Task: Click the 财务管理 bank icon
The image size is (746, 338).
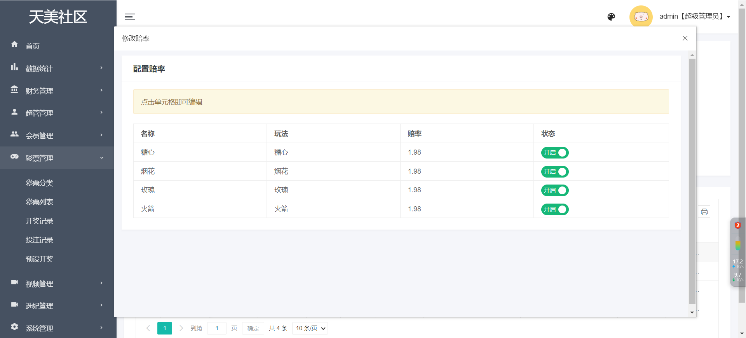Action: (x=14, y=89)
